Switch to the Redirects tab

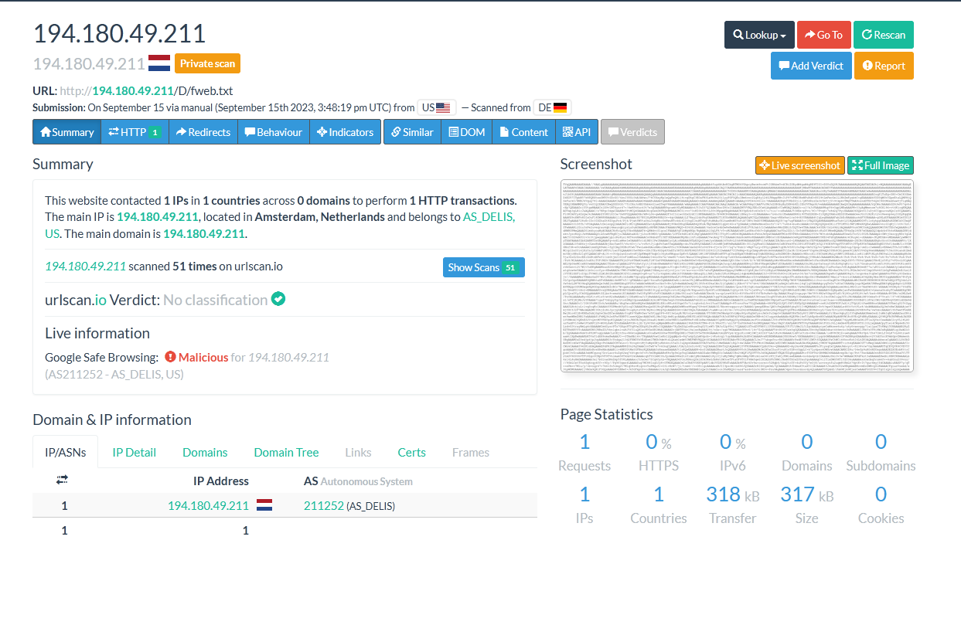[x=203, y=132]
